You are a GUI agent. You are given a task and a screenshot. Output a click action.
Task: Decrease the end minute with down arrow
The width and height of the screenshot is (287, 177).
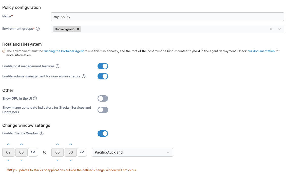[x=71, y=160]
